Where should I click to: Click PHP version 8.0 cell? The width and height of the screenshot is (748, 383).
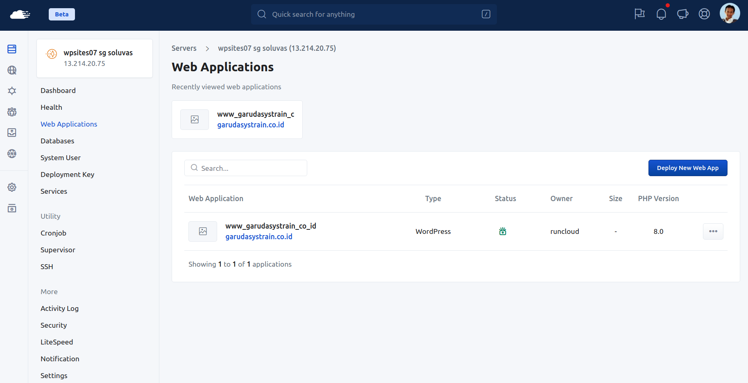658,231
